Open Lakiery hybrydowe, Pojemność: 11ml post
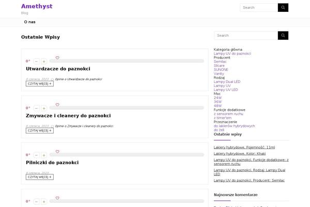Viewport: 310px width, 207px height. (244, 147)
